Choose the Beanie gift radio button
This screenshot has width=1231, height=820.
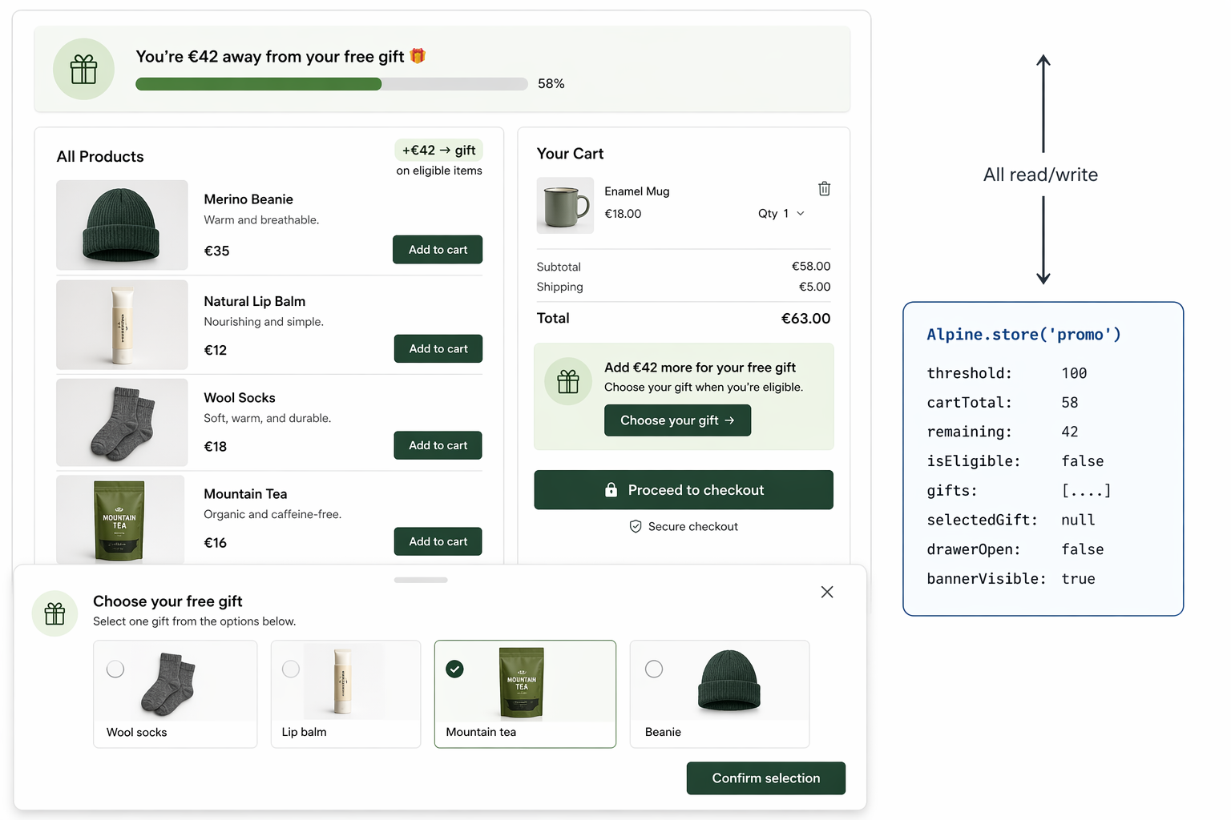tap(654, 669)
